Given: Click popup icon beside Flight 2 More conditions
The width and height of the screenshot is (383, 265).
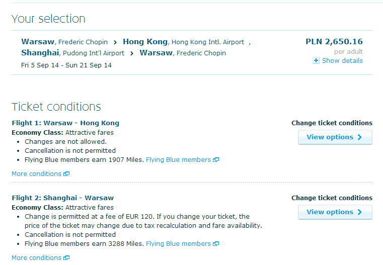Looking at the screenshot, I should 66,258.
